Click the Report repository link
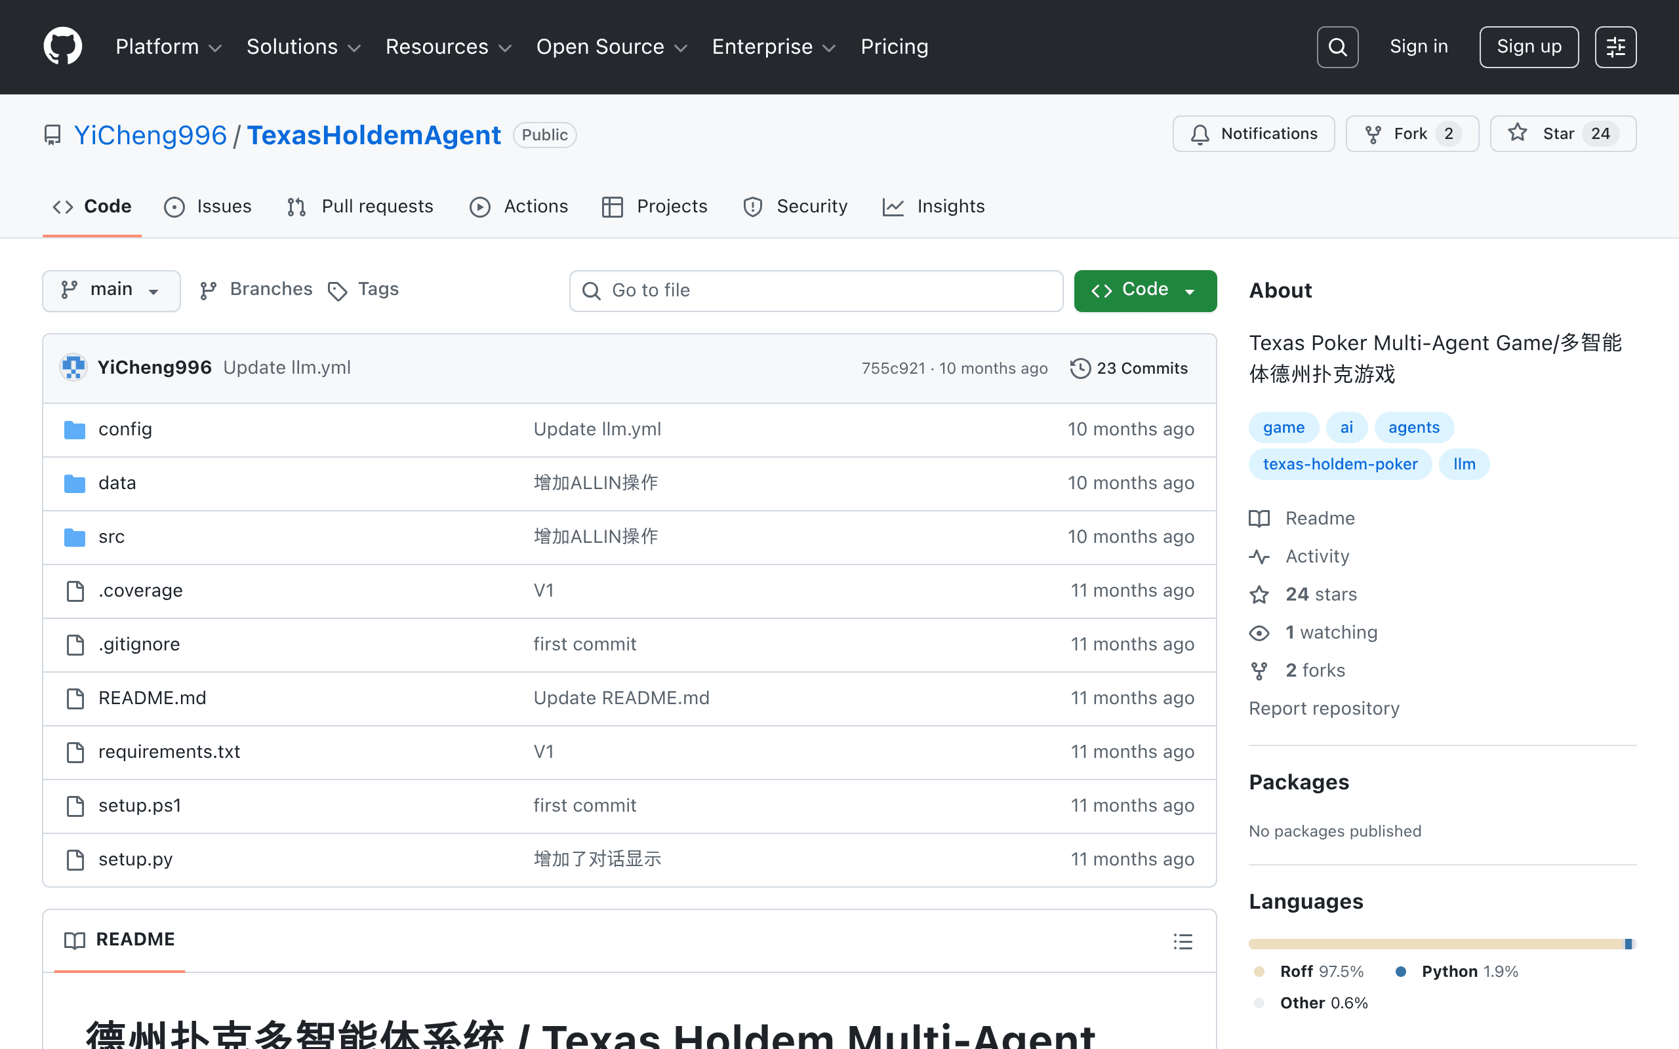The image size is (1679, 1049). 1324,708
